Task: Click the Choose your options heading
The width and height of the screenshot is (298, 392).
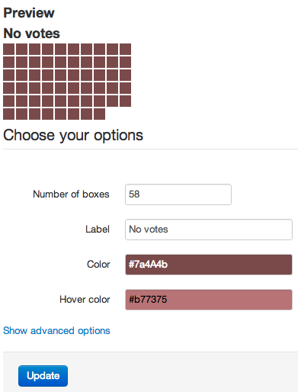Action: pos(73,135)
